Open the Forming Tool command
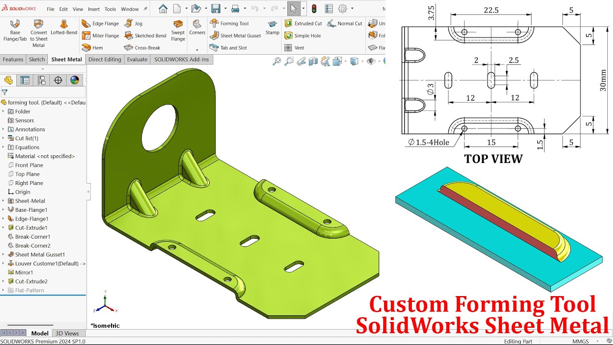The height and width of the screenshot is (345, 613). click(x=229, y=23)
